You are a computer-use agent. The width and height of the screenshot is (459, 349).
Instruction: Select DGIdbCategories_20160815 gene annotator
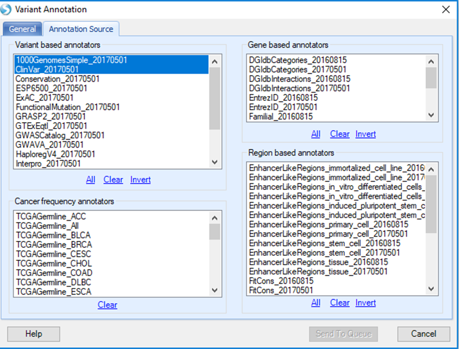pos(337,60)
